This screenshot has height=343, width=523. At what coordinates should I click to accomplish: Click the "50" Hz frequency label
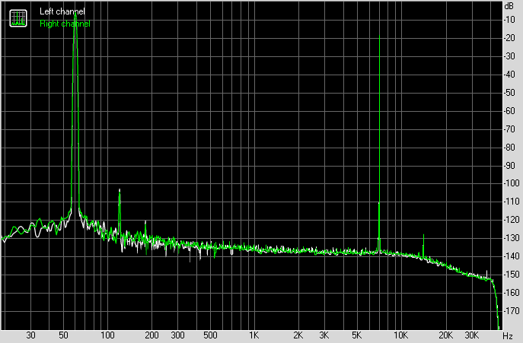click(63, 335)
